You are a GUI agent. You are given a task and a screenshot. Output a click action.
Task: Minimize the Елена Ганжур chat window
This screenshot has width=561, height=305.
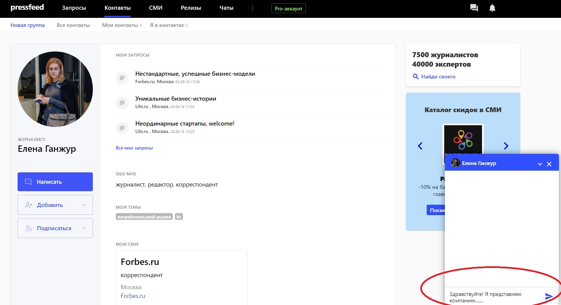pos(540,164)
